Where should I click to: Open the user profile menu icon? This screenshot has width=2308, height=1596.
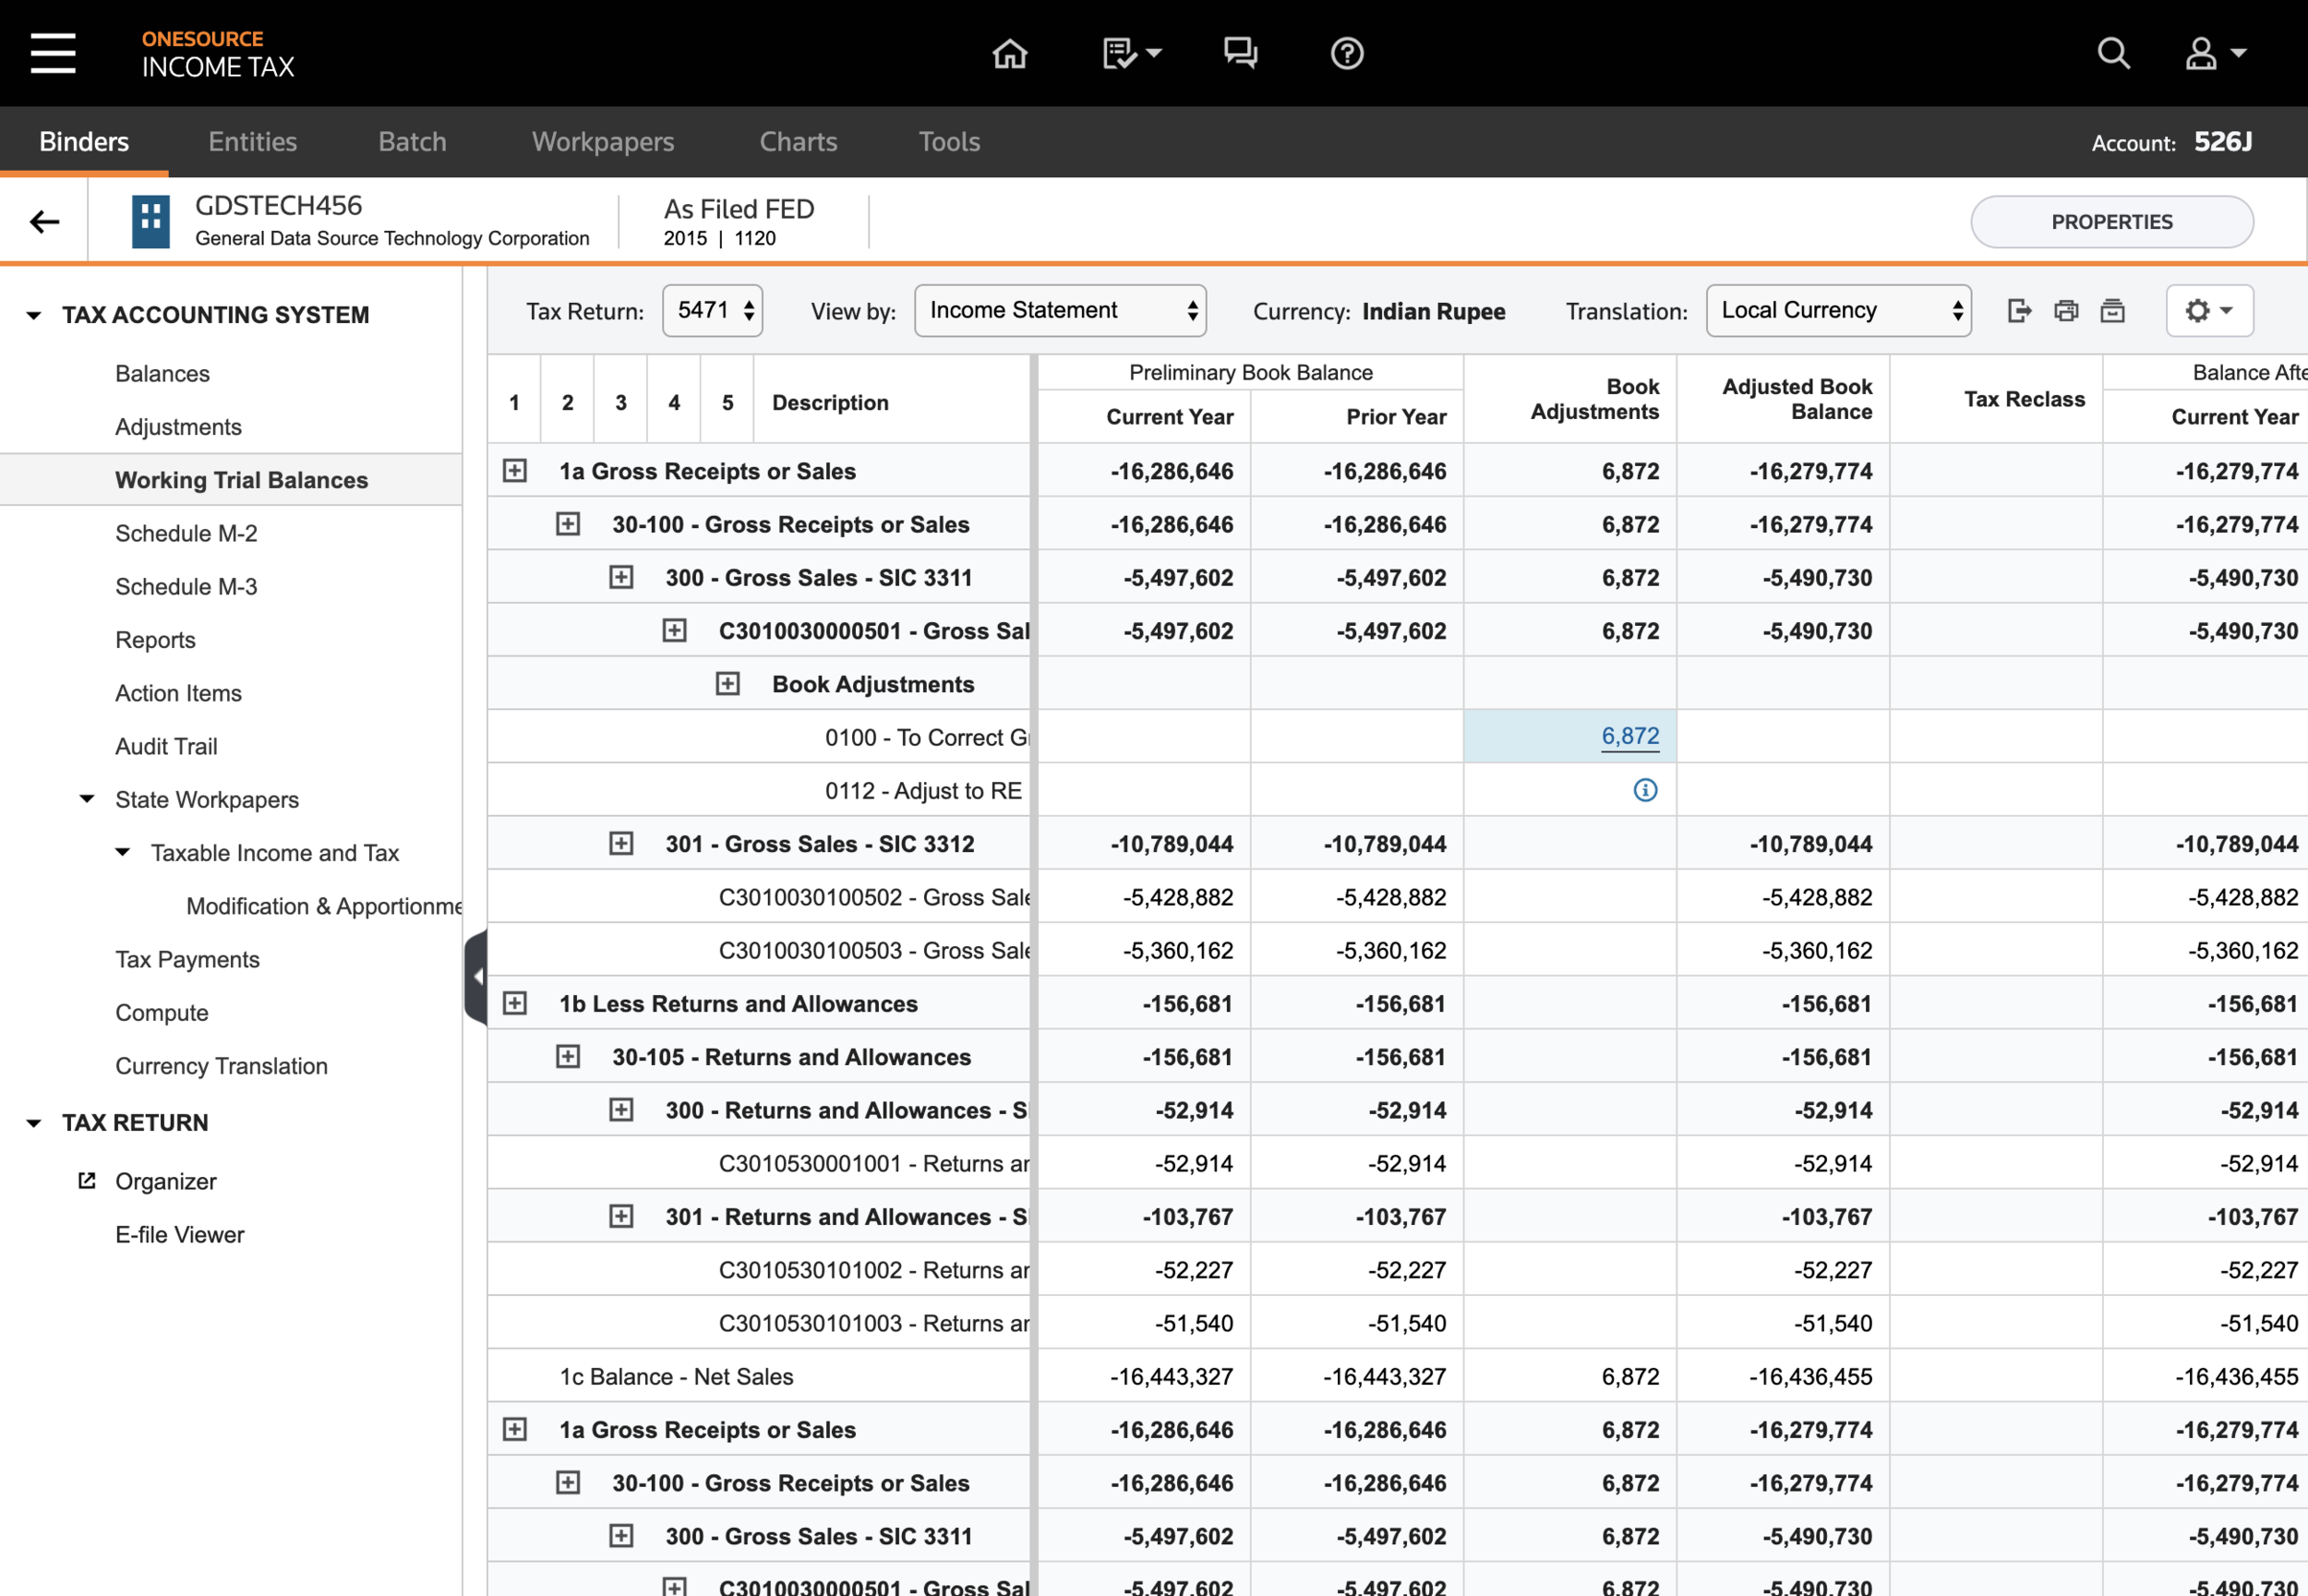coord(2215,53)
